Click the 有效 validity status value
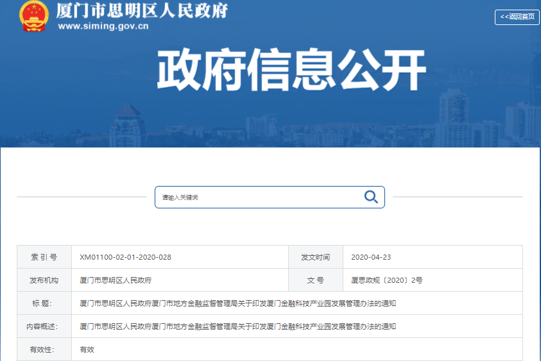This screenshot has height=361, width=541. (87, 349)
